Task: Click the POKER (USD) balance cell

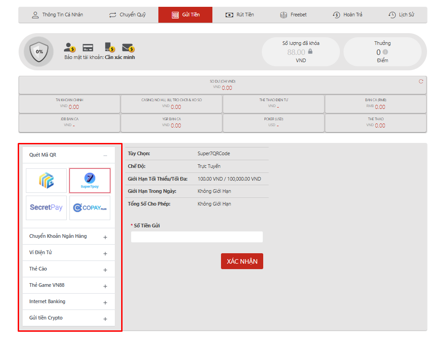Action: [x=273, y=123]
